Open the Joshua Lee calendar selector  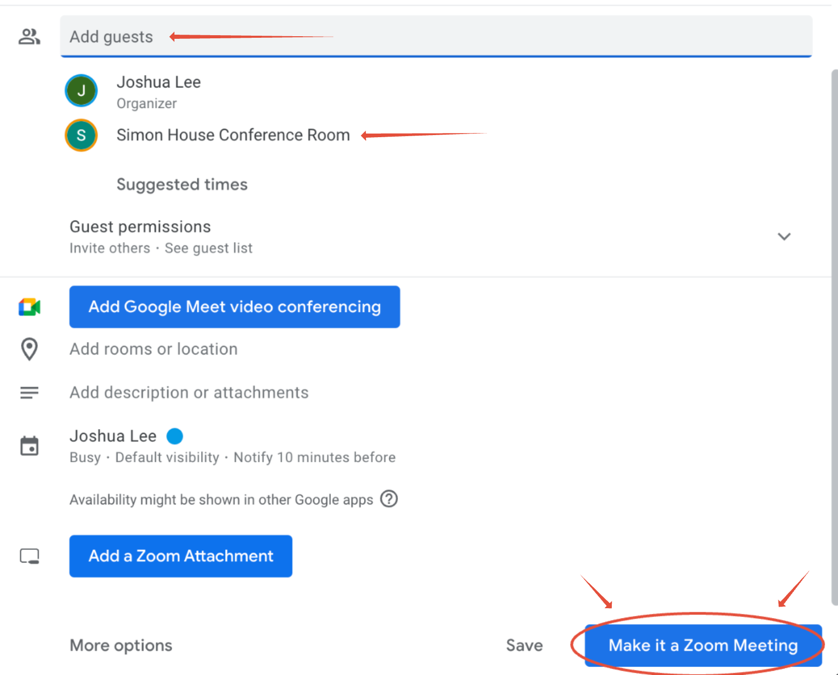[x=113, y=436]
